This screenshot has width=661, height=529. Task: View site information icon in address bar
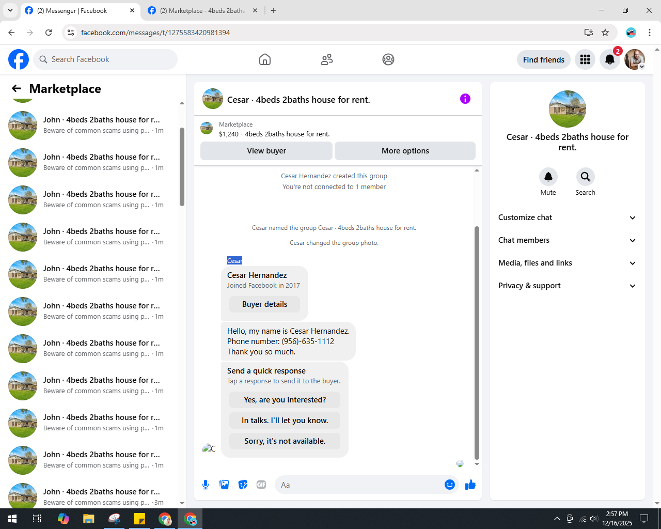point(71,33)
